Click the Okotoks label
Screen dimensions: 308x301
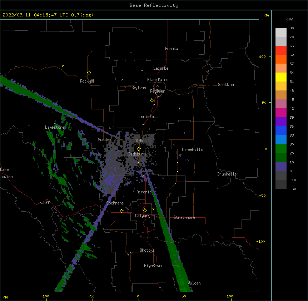pyautogui.click(x=147, y=250)
